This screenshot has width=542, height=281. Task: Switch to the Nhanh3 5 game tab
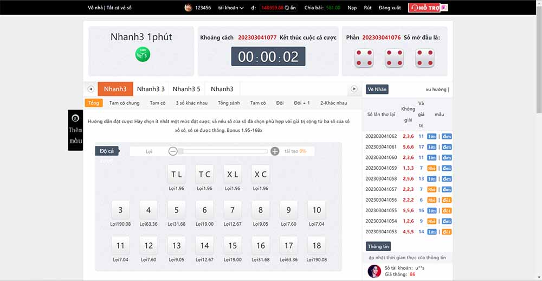tap(186, 89)
